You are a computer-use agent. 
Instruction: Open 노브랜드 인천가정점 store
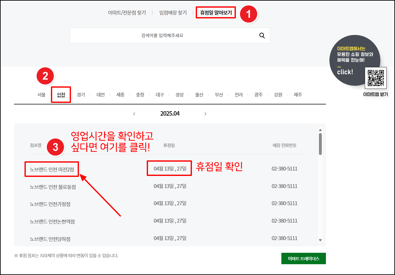pos(50,204)
